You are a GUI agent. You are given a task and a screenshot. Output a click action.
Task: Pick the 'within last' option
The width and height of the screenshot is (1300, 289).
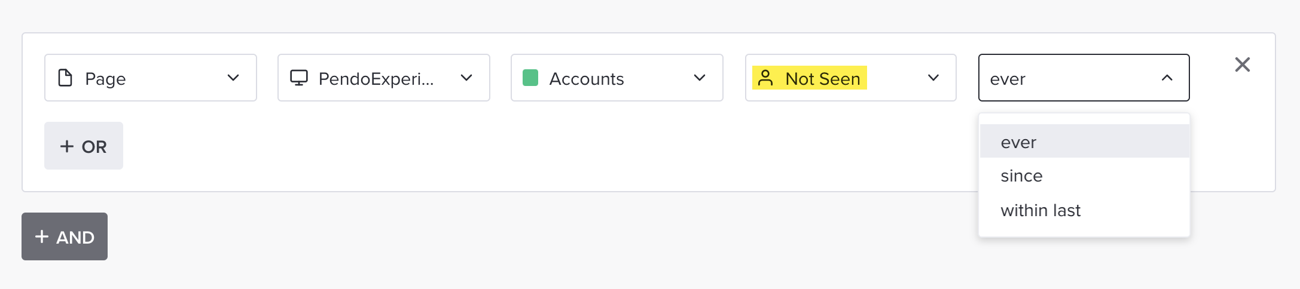tap(1040, 210)
